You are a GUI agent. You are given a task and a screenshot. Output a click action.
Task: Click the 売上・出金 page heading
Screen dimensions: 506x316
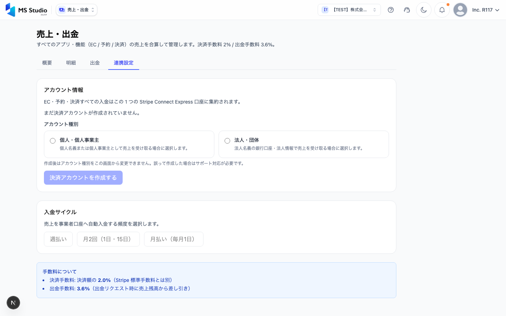[58, 34]
